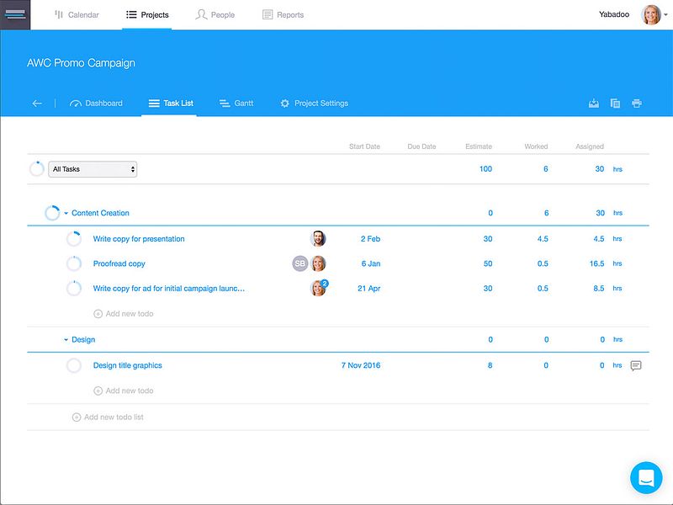Toggle the checkbox for Proofread copy
Screen dimensions: 673x505
click(x=73, y=263)
